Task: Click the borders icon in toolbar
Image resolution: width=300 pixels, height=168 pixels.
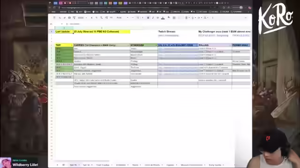Action: (174, 18)
